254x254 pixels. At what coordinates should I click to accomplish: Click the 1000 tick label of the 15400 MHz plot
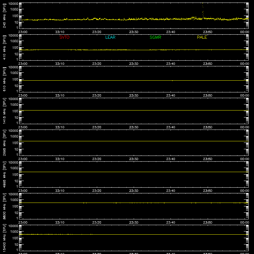pos(14,232)
